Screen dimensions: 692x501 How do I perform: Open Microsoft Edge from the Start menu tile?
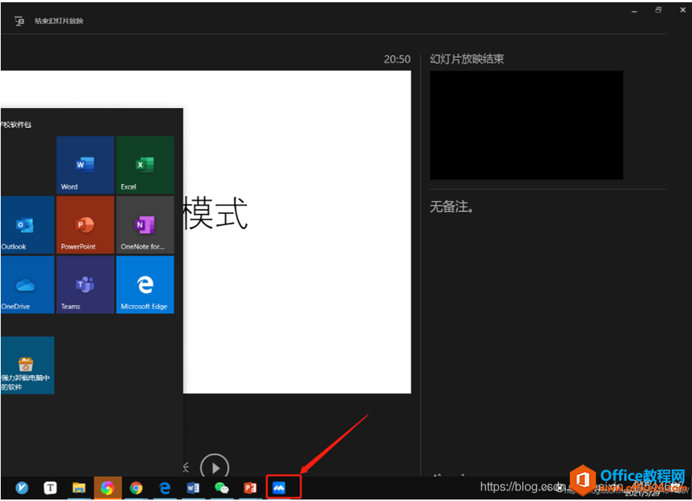click(145, 284)
